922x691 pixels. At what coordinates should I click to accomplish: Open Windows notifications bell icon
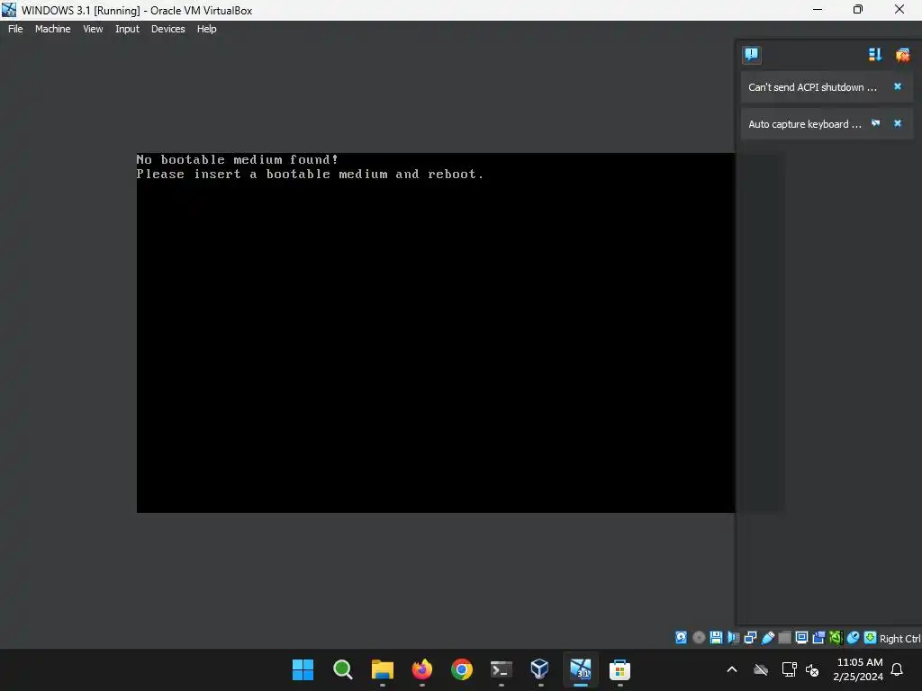point(898,669)
